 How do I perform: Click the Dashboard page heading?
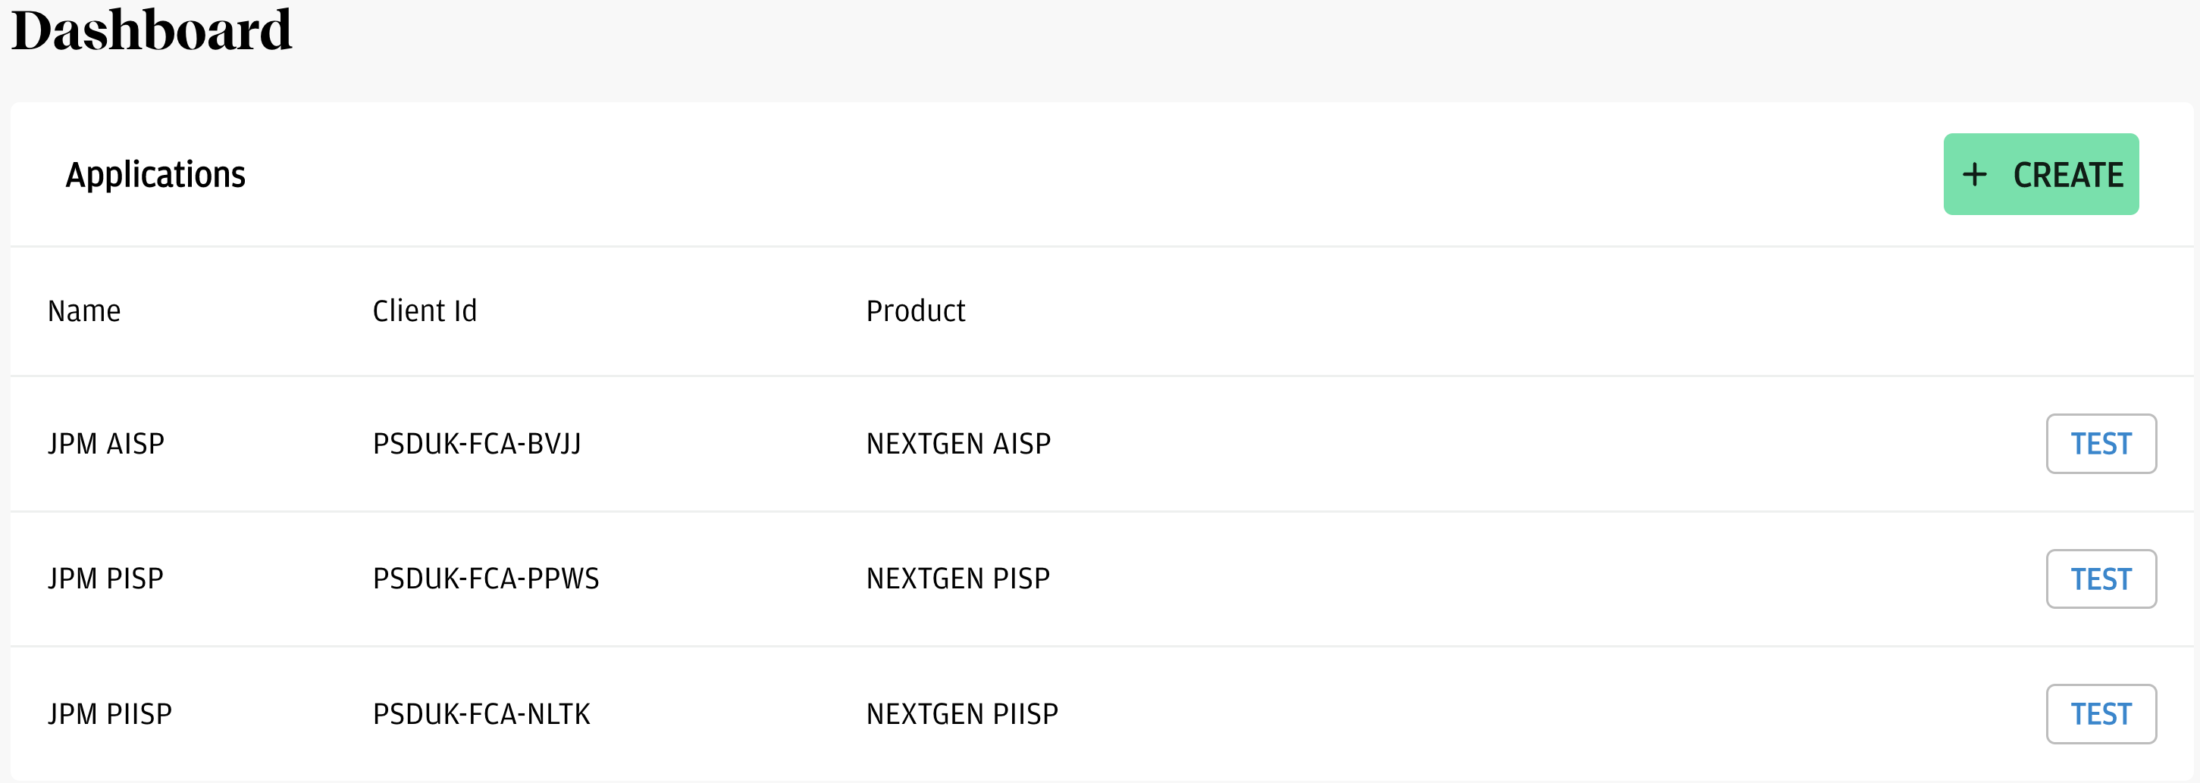click(x=152, y=31)
